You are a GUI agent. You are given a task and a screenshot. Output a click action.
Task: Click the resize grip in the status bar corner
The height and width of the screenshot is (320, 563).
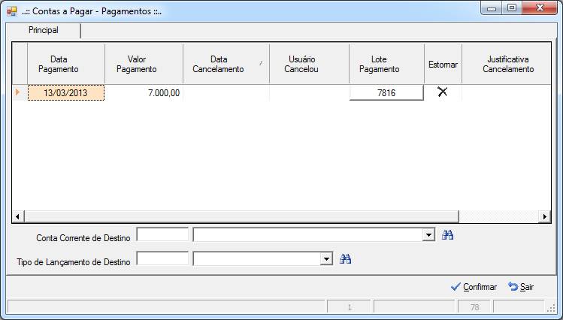point(550,307)
